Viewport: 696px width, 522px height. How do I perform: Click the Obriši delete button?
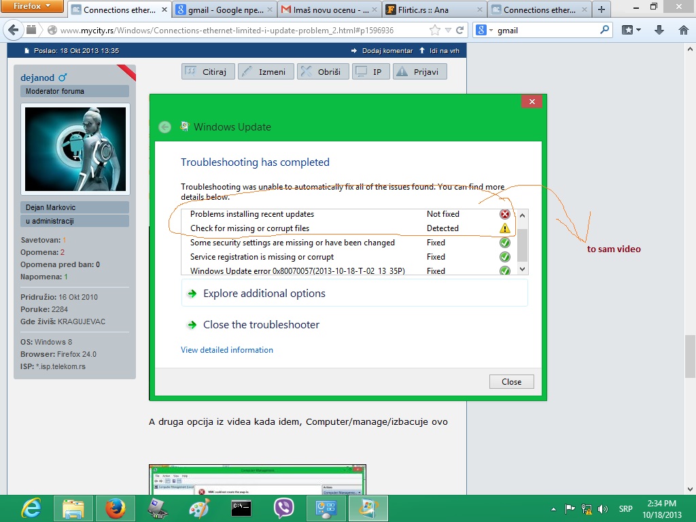pos(322,71)
